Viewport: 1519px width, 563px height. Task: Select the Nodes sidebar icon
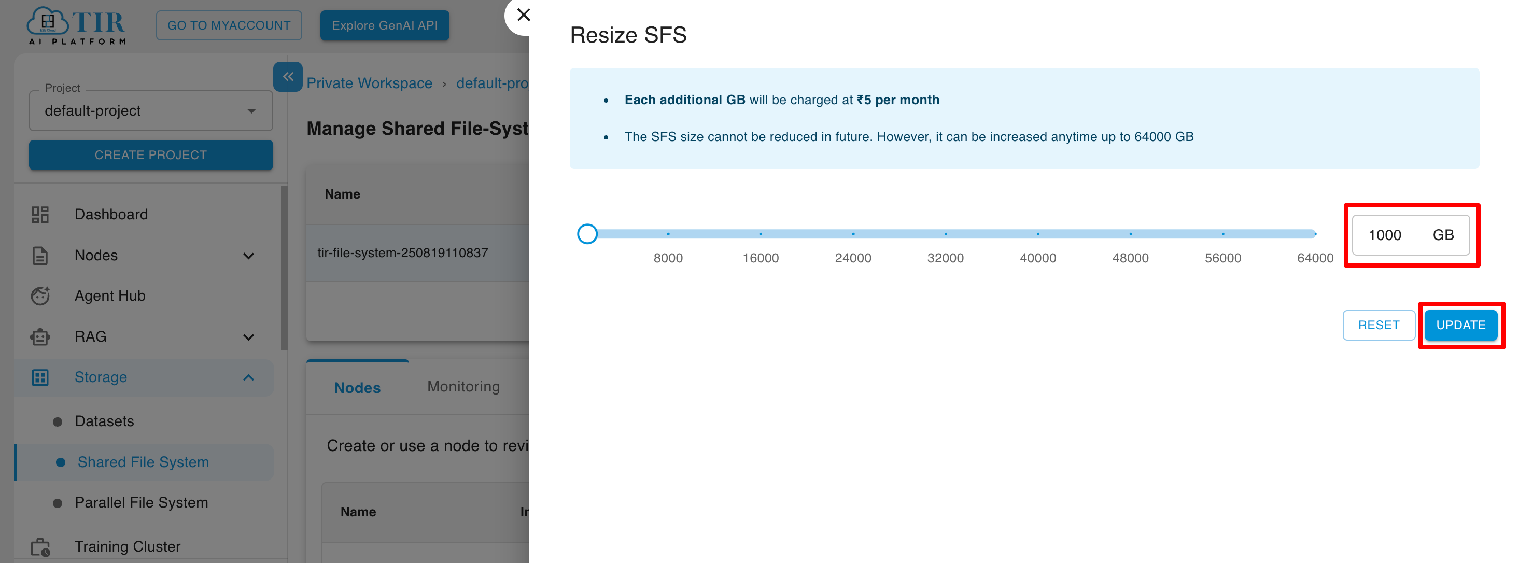tap(39, 255)
